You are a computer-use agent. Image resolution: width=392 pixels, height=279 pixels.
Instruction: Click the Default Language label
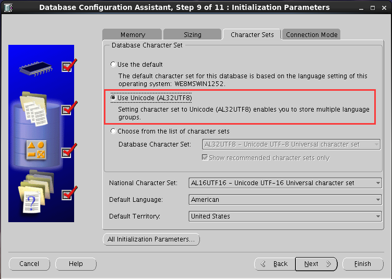(136, 200)
